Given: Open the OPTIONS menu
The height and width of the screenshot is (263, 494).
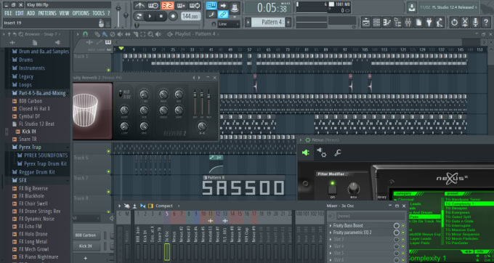Looking at the screenshot, I should pos(81,13).
